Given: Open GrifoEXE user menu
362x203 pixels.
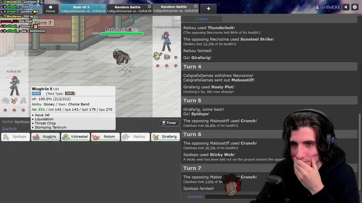Looking at the screenshot, I should (328, 7).
